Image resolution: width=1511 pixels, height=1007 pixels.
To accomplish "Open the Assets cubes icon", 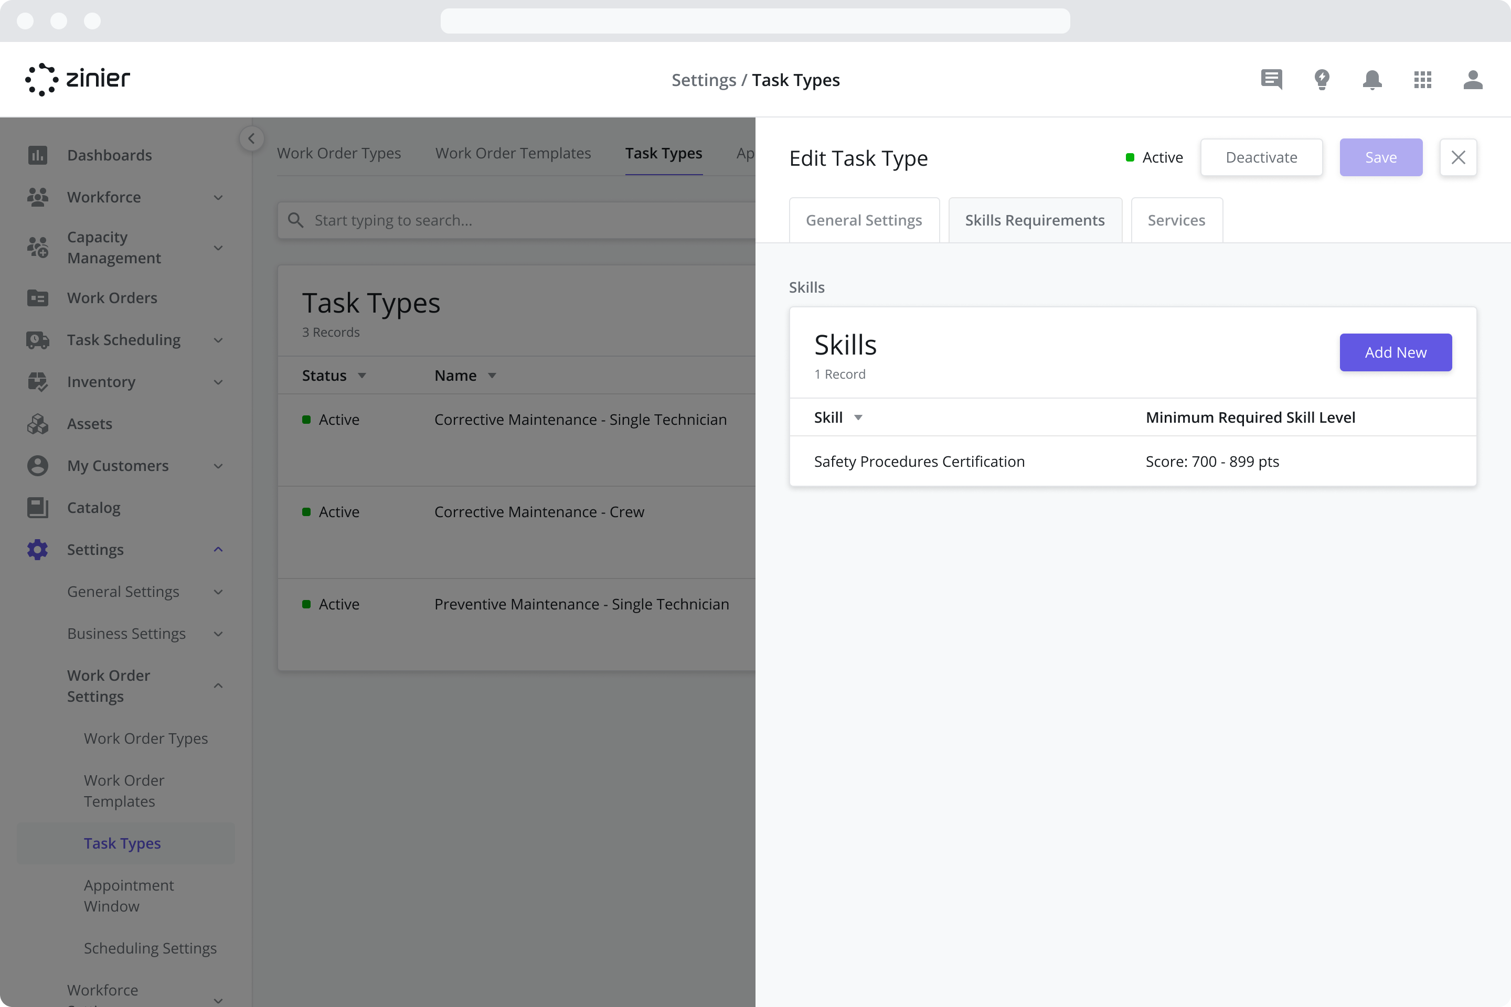I will pyautogui.click(x=38, y=423).
